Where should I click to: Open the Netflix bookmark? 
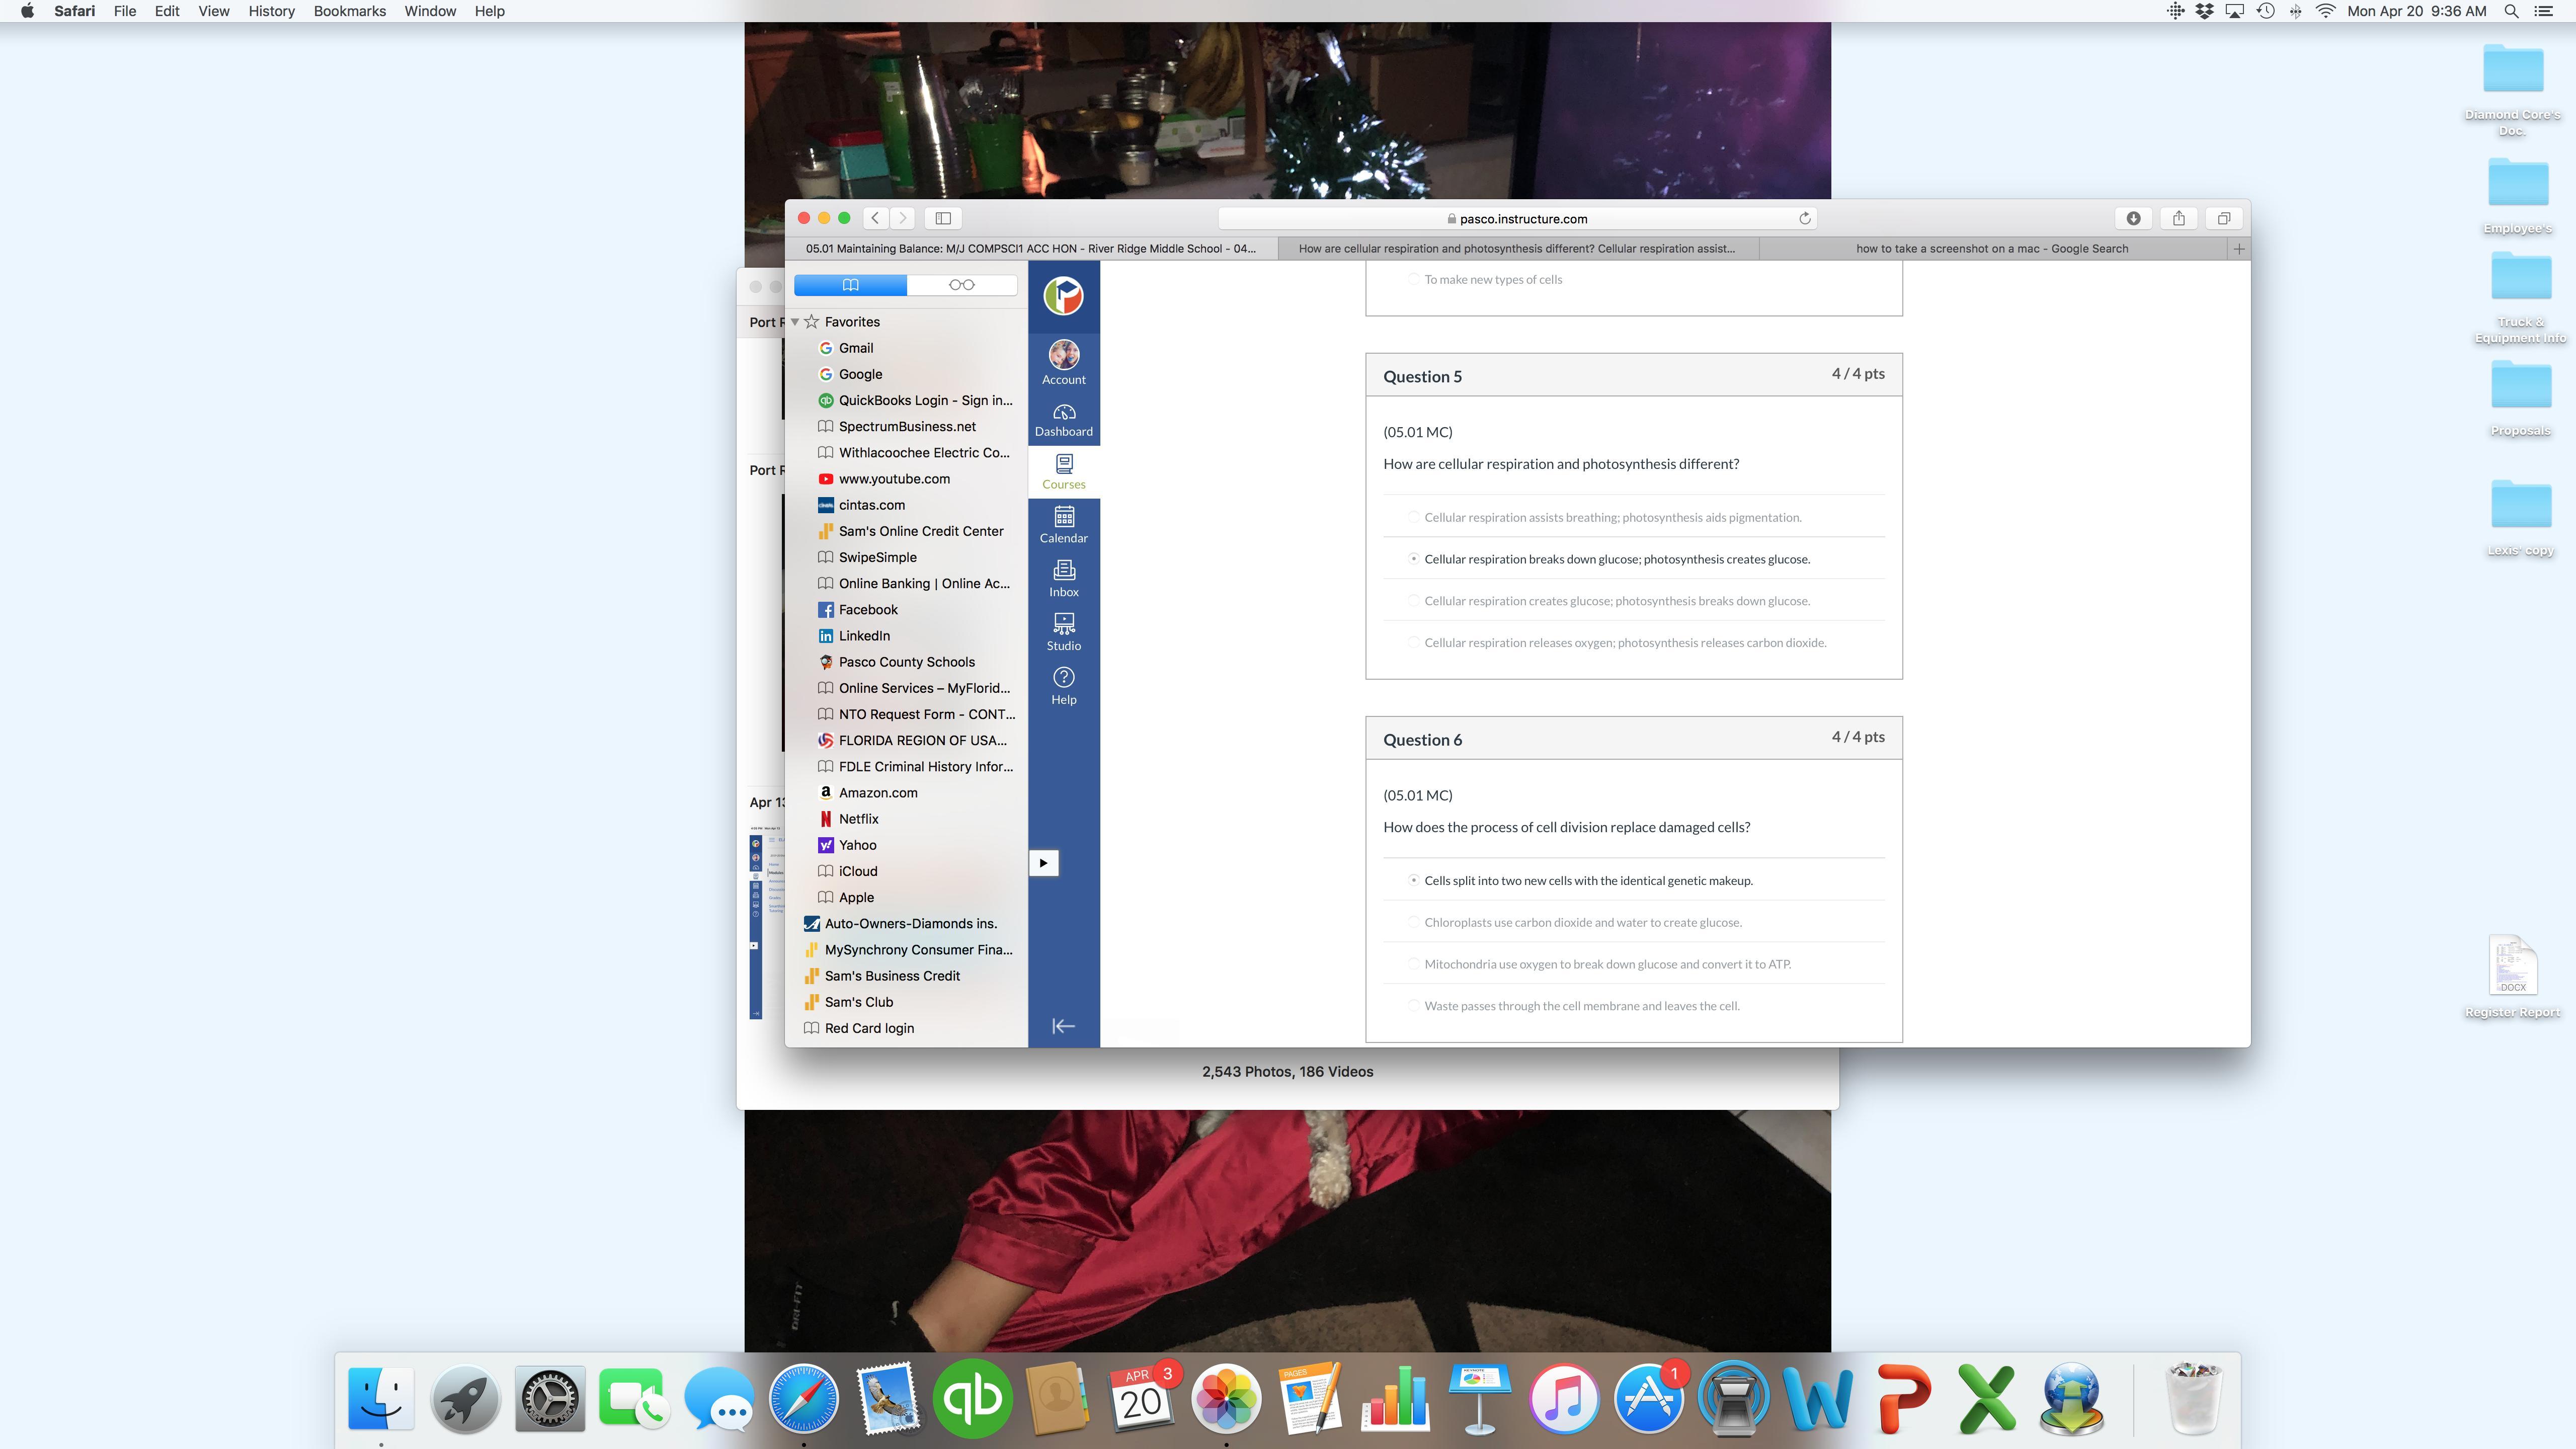[x=858, y=819]
